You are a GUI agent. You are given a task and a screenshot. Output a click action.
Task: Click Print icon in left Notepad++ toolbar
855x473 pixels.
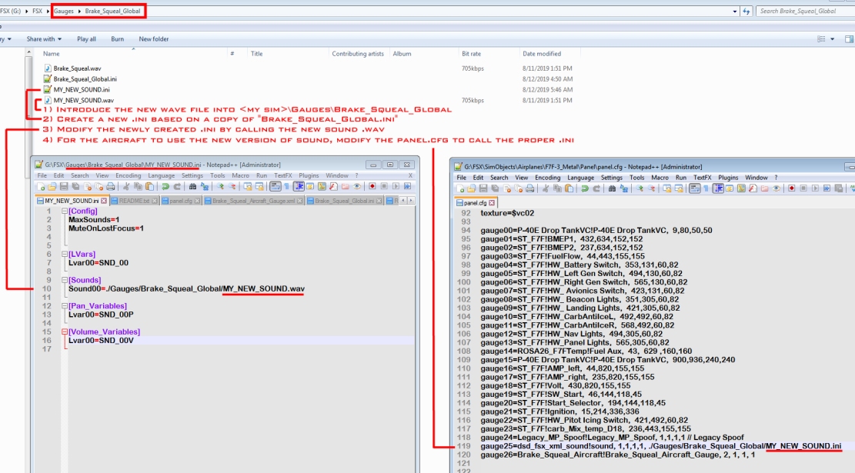click(111, 186)
